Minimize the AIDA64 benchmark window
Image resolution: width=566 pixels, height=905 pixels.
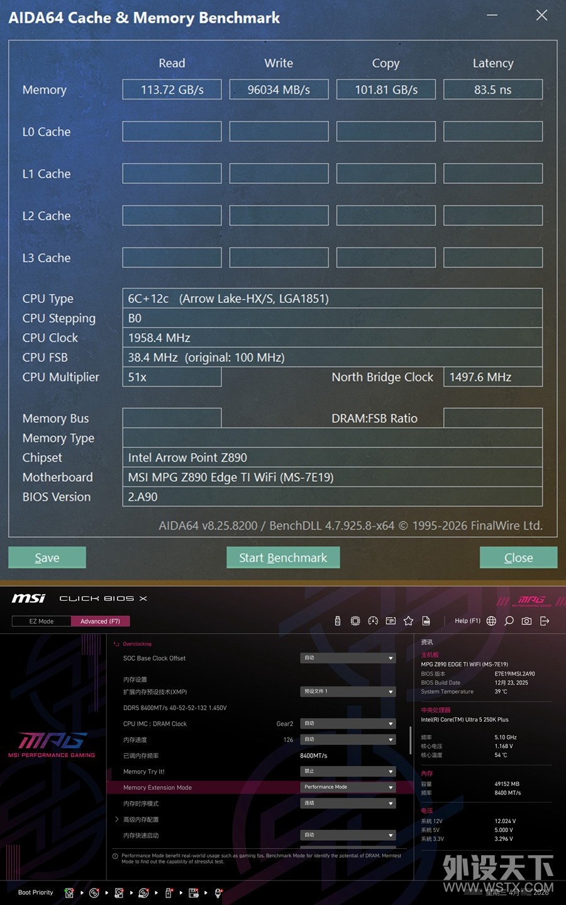[x=492, y=15]
